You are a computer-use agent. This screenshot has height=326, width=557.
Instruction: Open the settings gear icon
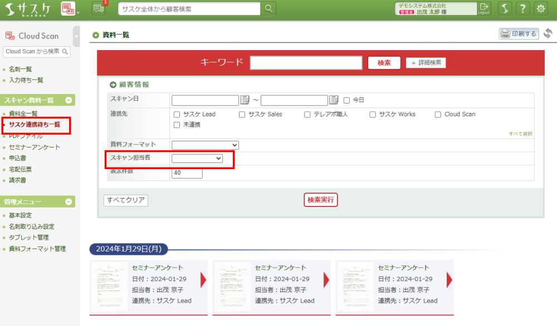540,8
